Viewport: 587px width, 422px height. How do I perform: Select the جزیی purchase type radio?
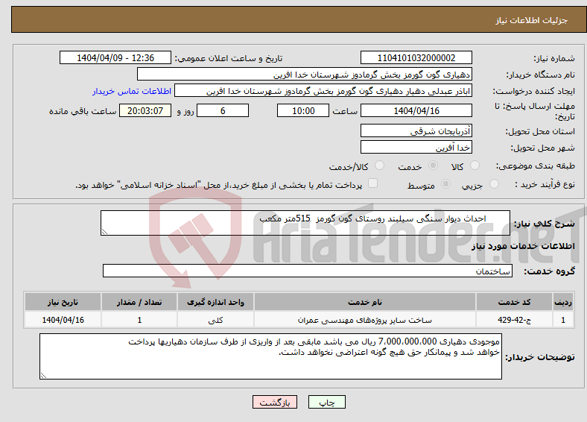pos(494,183)
